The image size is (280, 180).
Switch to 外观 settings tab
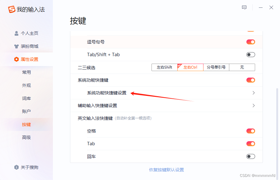[26, 85]
